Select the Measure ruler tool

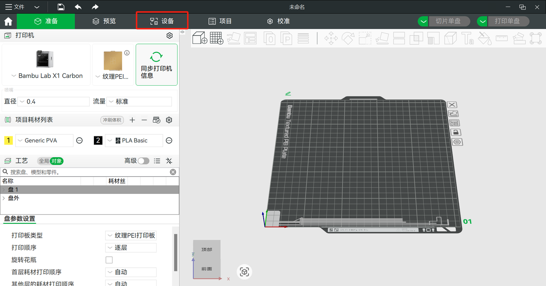coord(502,38)
